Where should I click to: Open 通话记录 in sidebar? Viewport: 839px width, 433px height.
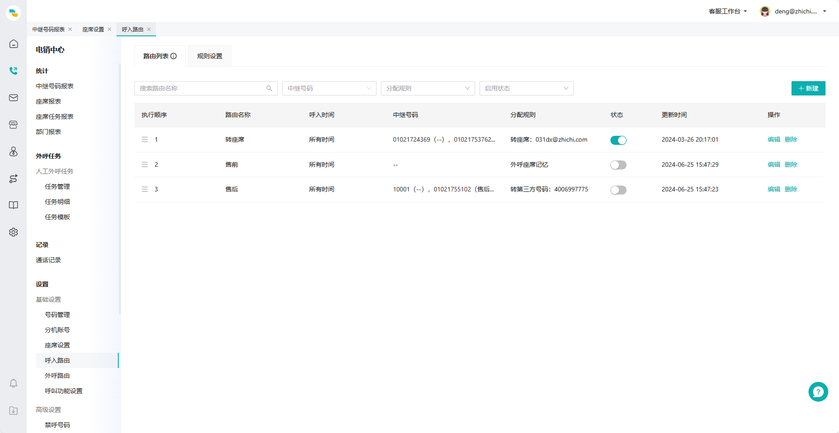(48, 260)
